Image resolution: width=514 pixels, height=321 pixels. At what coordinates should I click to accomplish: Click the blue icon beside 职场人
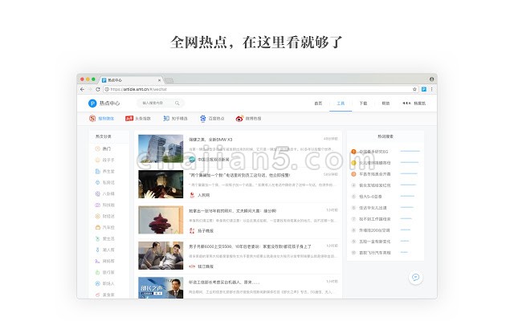coord(97,283)
